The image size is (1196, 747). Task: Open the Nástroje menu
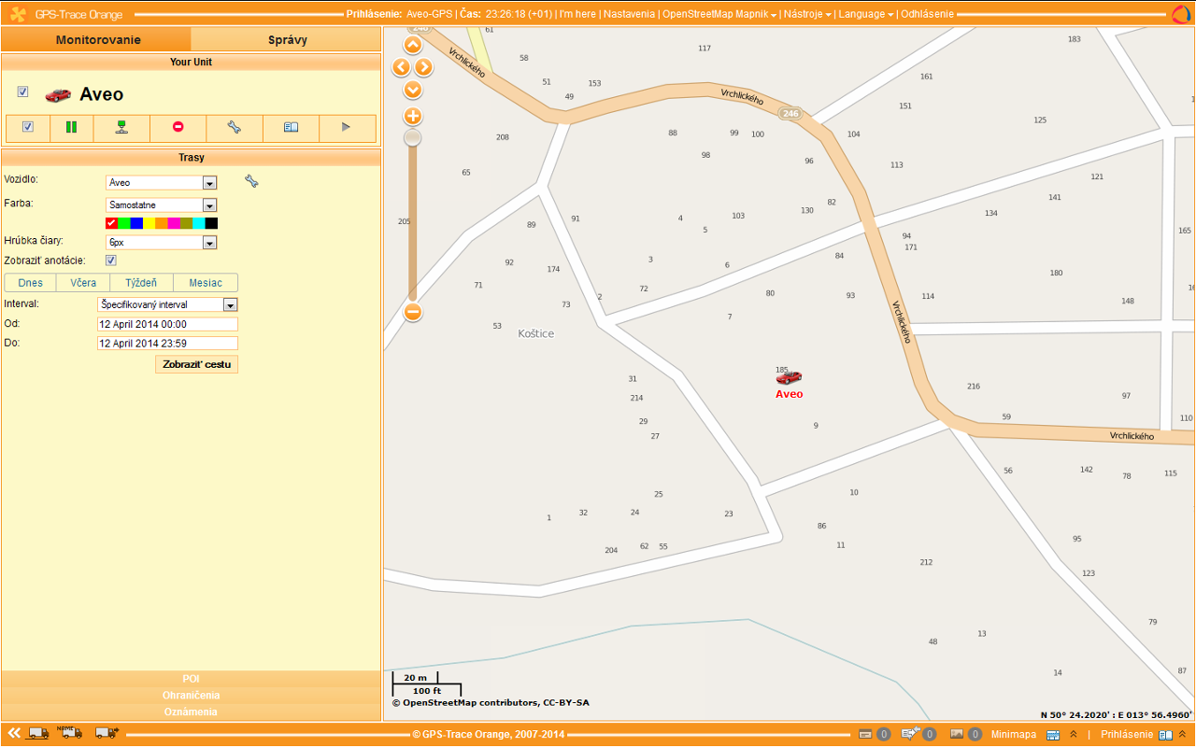pyautogui.click(x=807, y=14)
